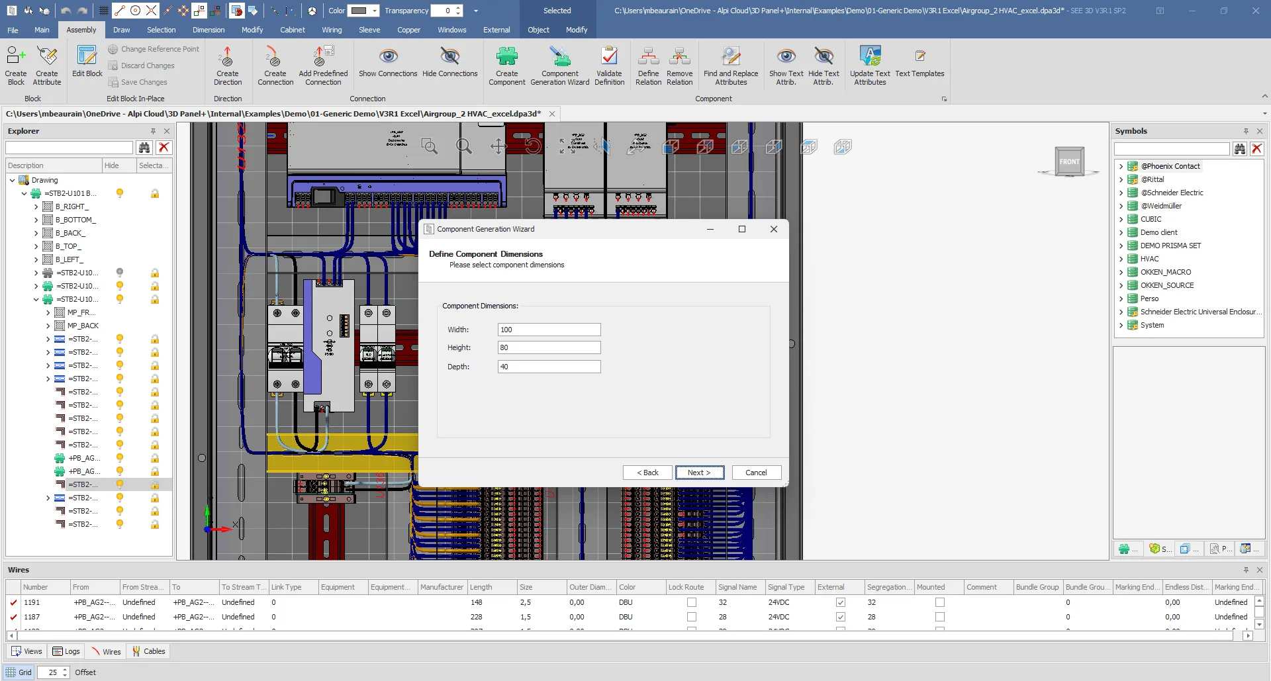Click the Update Text Attributes icon
This screenshot has height=681, width=1271.
tap(870, 57)
